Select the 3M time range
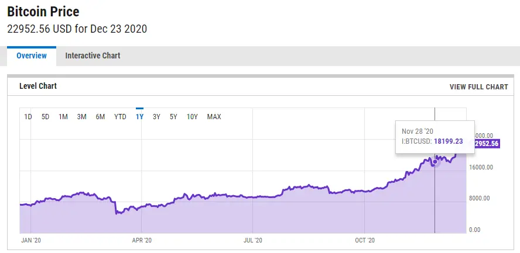The height and width of the screenshot is (253, 520). point(81,117)
